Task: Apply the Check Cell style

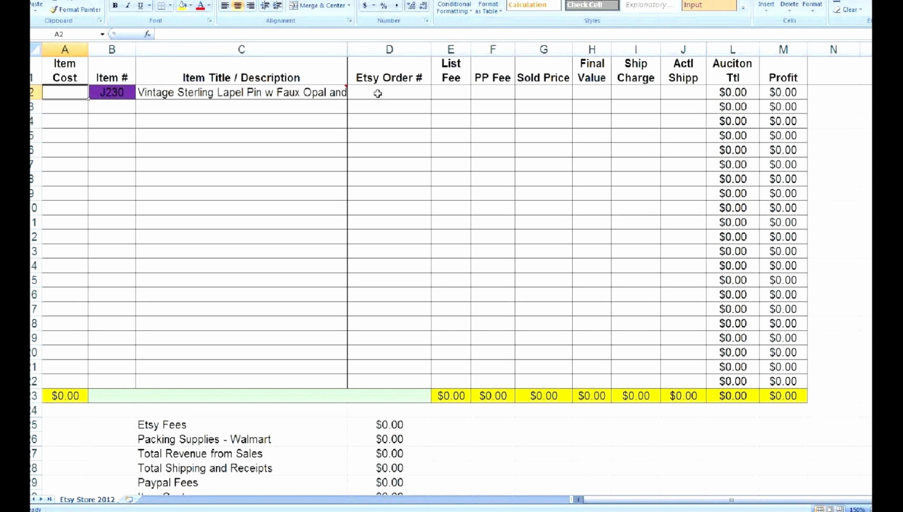Action: [591, 4]
